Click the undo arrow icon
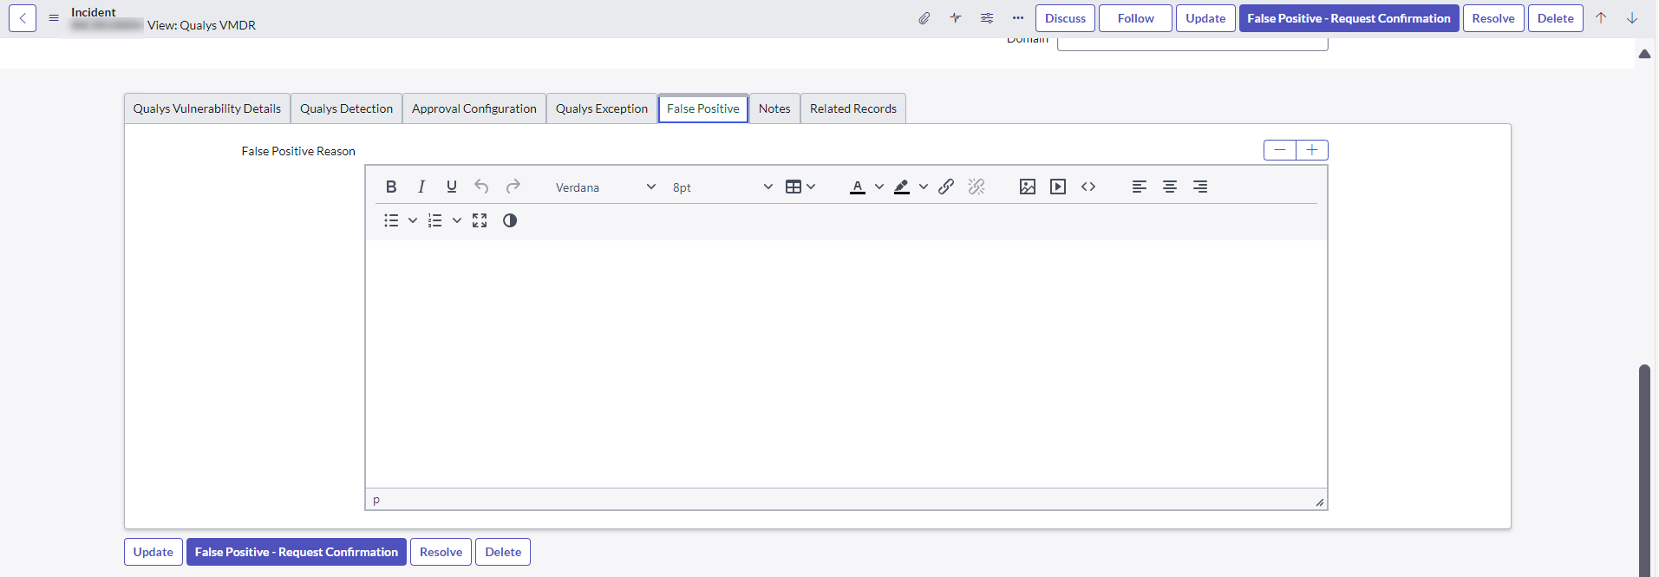Screen dimensions: 1659x577 481,187
